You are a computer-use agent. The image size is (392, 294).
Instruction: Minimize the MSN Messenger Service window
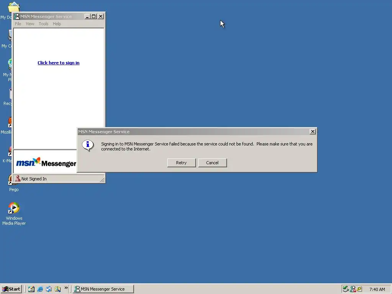pos(87,16)
